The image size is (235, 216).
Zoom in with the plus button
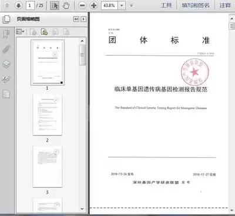[93, 5]
